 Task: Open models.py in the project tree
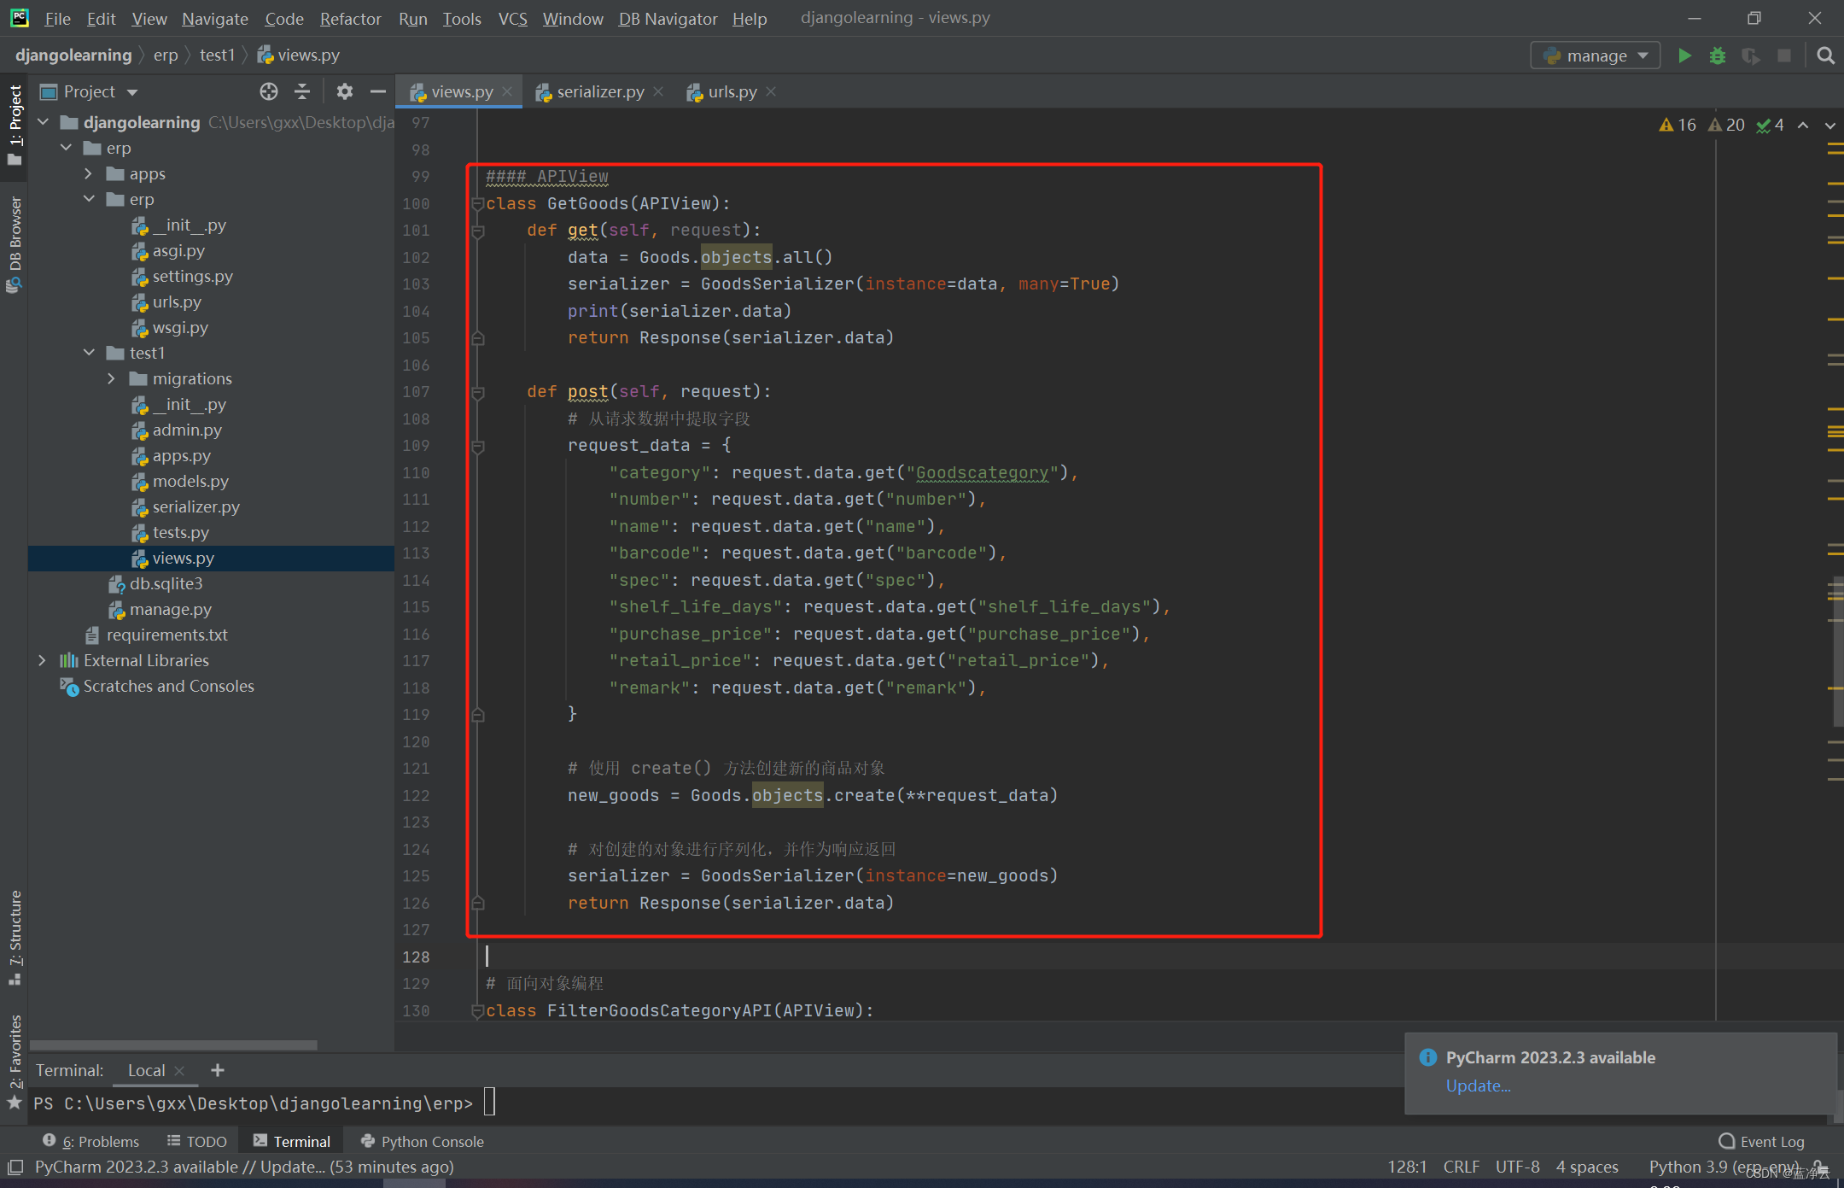coord(190,481)
